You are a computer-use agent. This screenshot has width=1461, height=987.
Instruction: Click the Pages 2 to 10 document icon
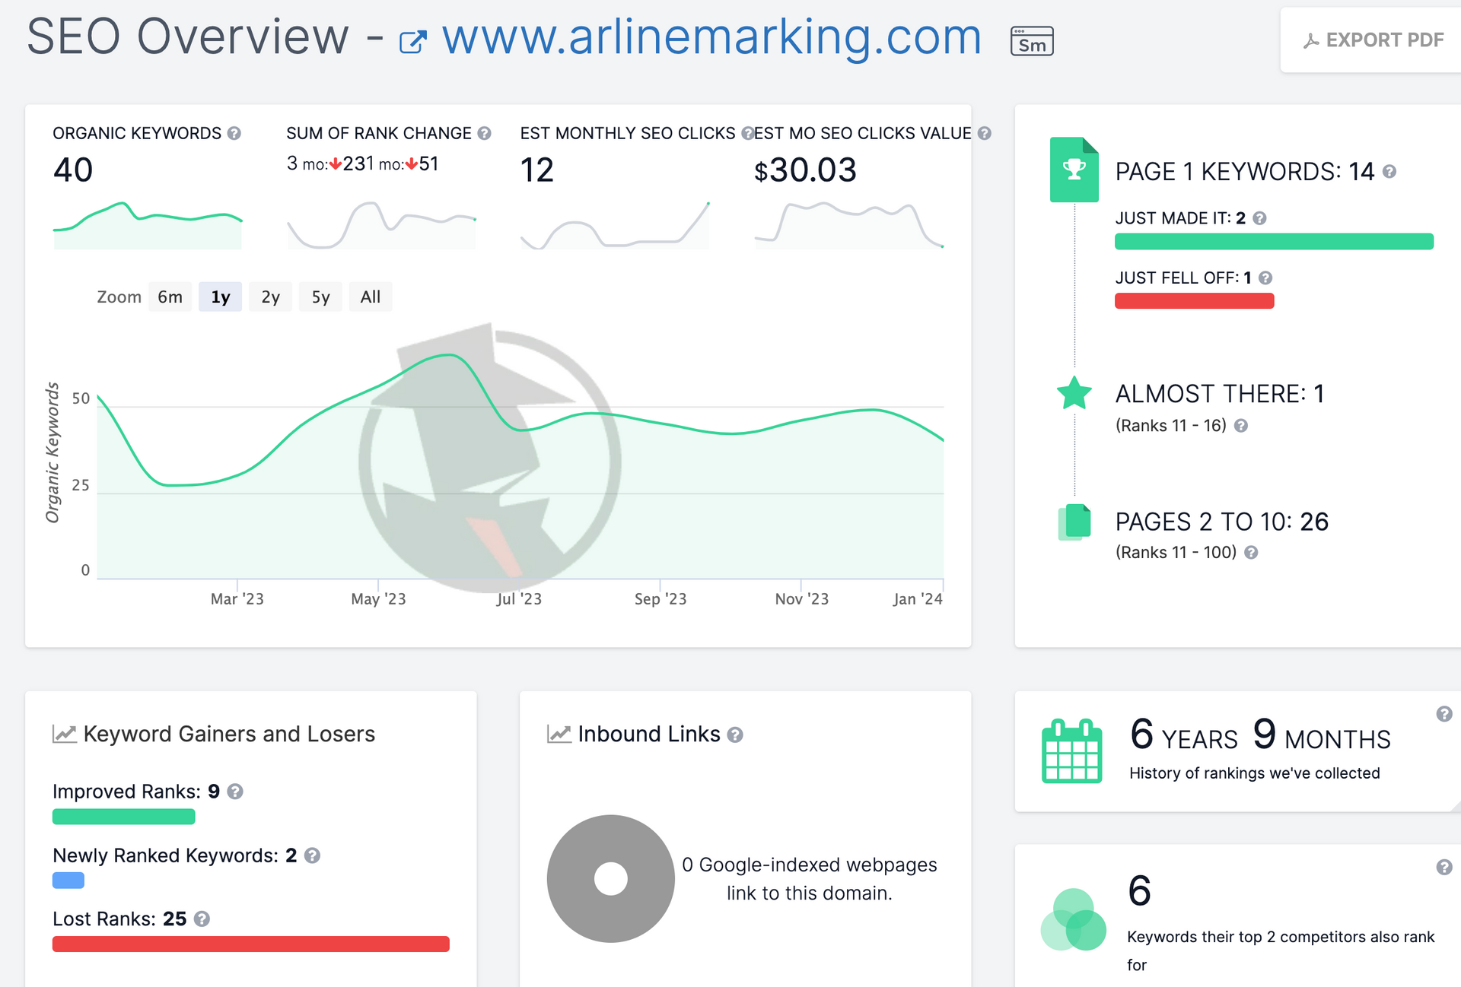pos(1074,522)
